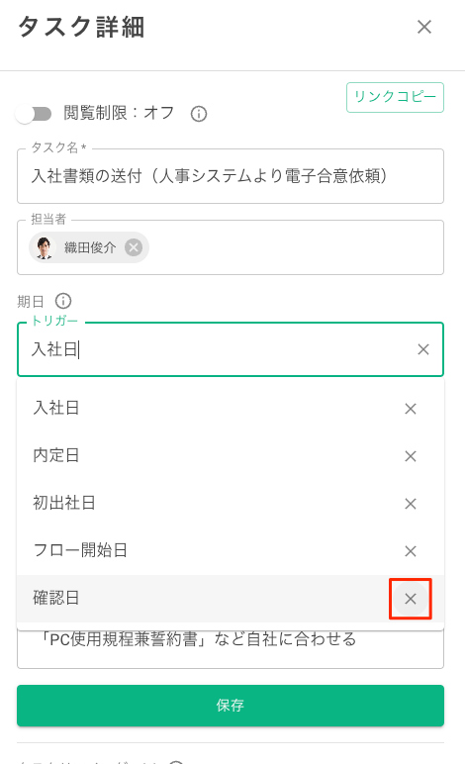Delete the 初出社日 option
This screenshot has width=465, height=764.
pyautogui.click(x=411, y=504)
